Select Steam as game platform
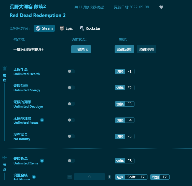 pyautogui.click(x=44, y=28)
